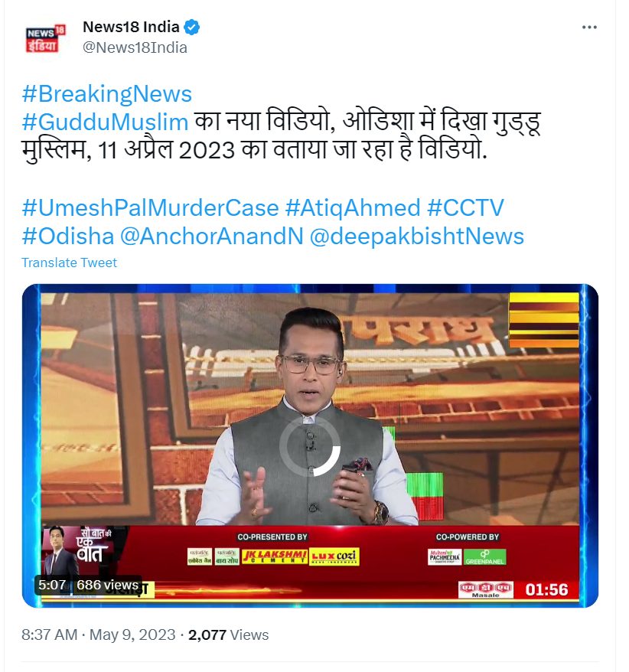Open the #UmeshPalMurderCase hashtag
This screenshot has height=672, width=629.
pos(151,208)
